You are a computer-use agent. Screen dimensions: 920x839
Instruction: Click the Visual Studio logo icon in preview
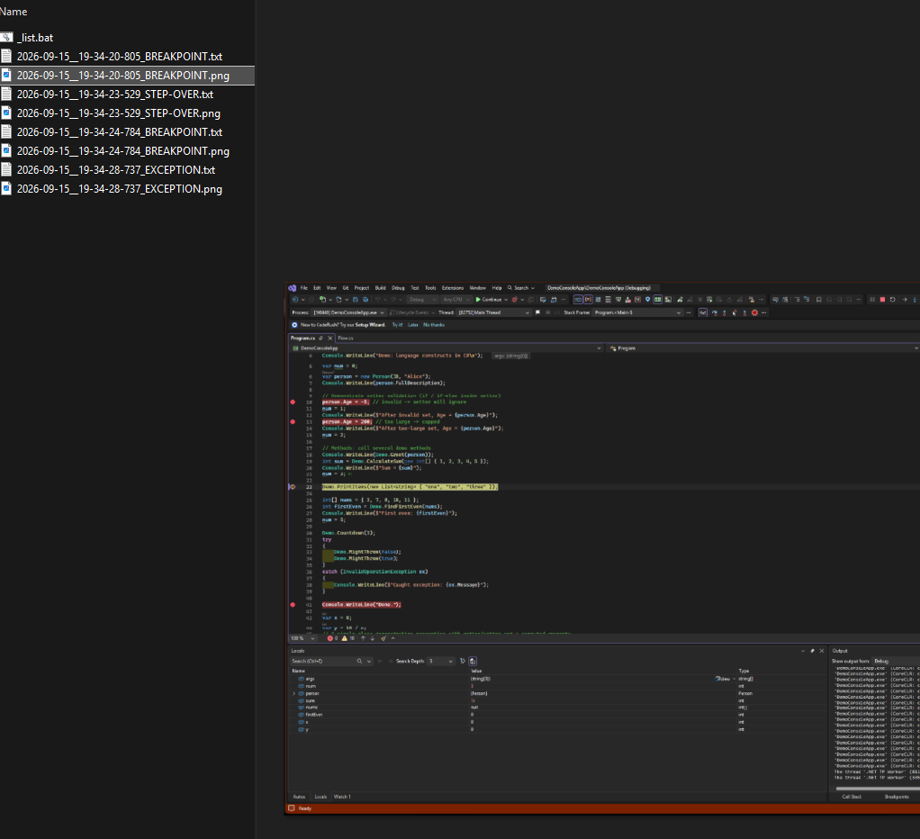point(293,288)
